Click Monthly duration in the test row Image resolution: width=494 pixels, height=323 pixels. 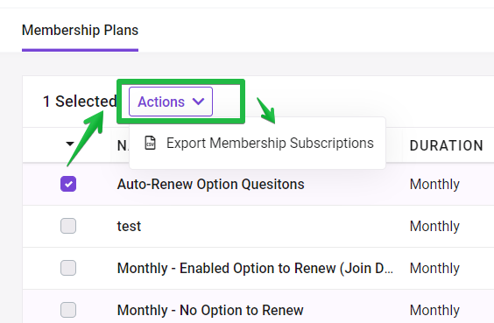click(x=434, y=227)
